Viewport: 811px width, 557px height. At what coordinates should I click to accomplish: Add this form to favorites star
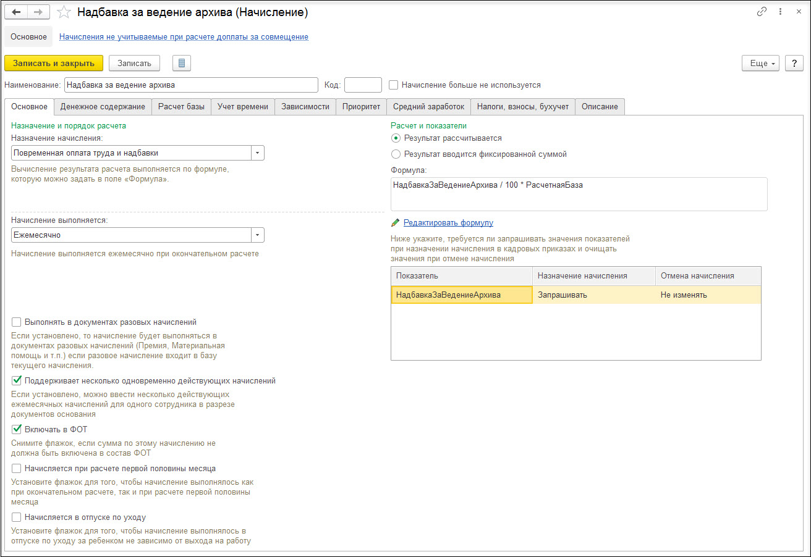63,12
